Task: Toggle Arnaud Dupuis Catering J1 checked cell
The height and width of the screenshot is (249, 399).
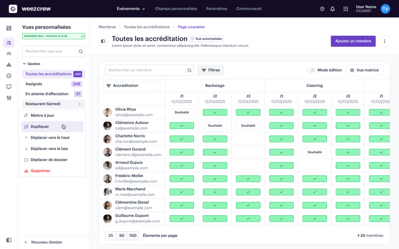Action: pos(281,166)
